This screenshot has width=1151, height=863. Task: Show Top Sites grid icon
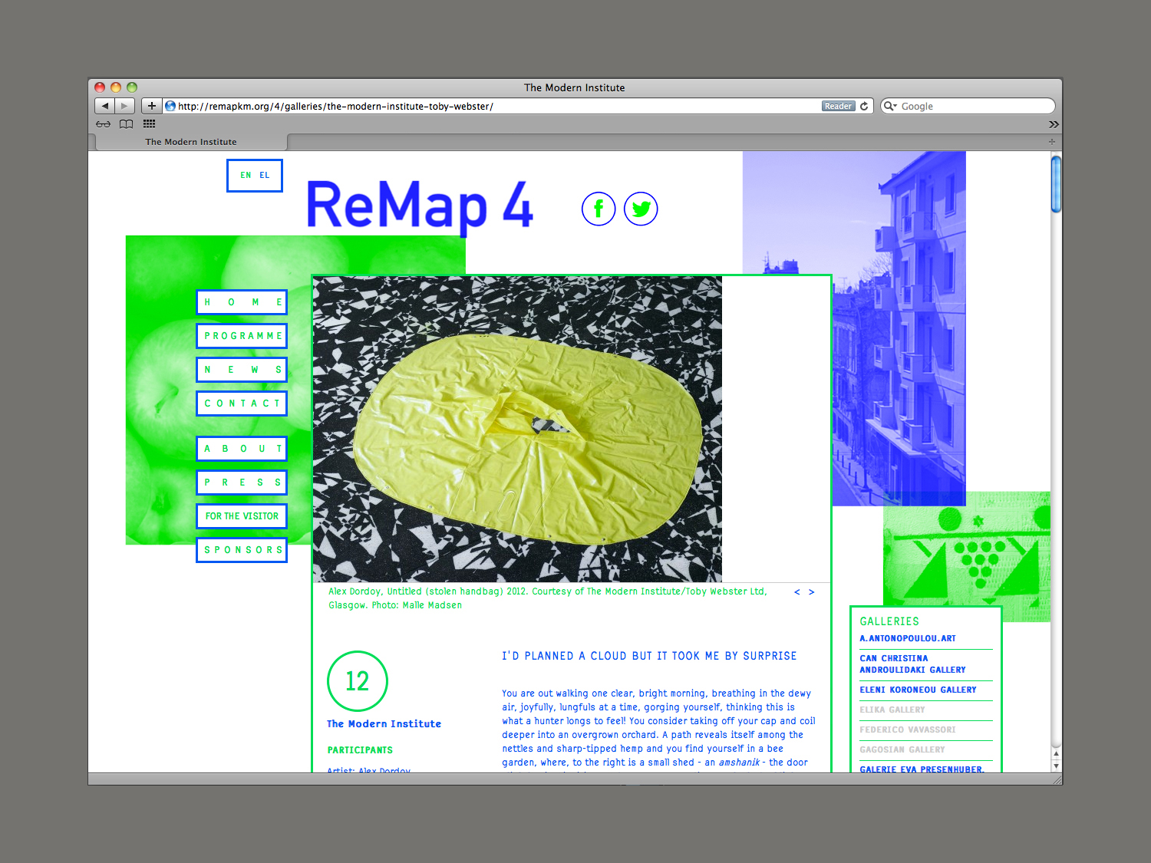click(x=150, y=124)
